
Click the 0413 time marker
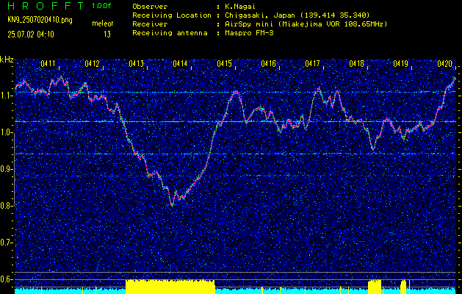point(136,63)
